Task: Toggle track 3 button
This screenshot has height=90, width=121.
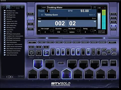Action: (x=63, y=52)
